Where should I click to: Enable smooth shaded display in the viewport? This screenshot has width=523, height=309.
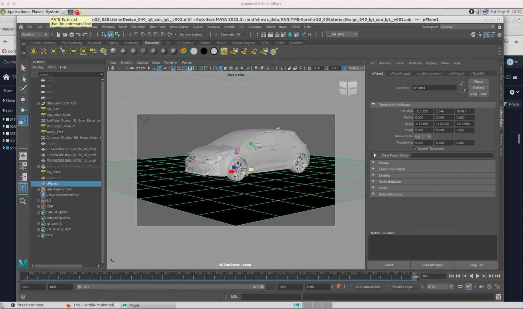(x=220, y=68)
